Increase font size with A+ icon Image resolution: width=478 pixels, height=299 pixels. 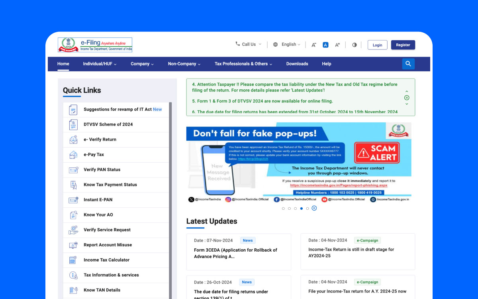(x=337, y=45)
